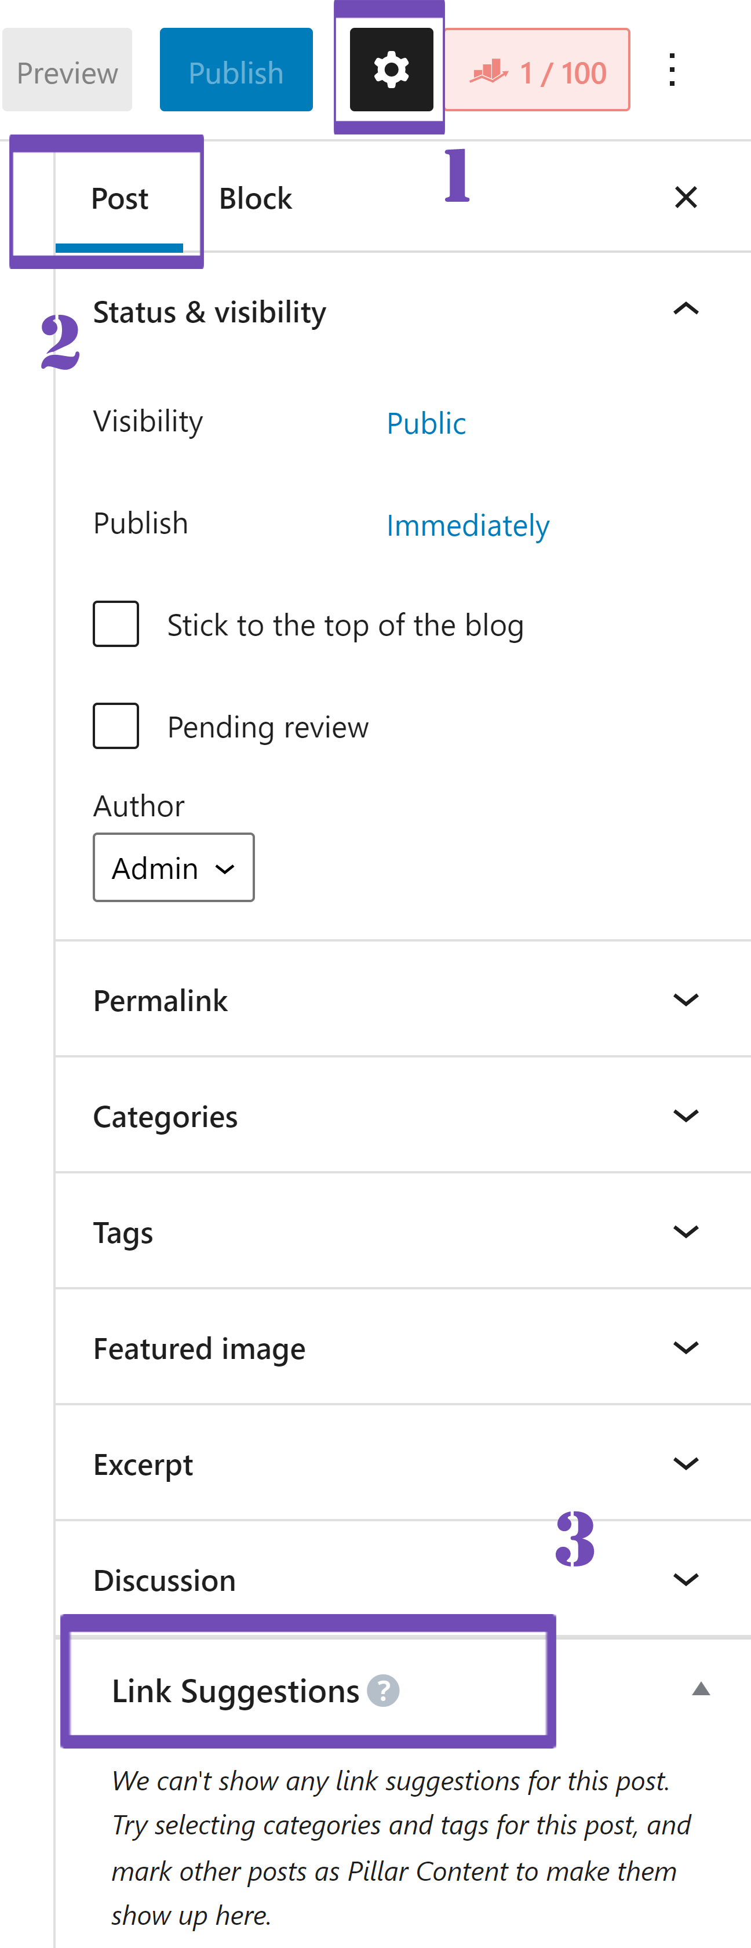Change visibility by clicking Public

[425, 423]
